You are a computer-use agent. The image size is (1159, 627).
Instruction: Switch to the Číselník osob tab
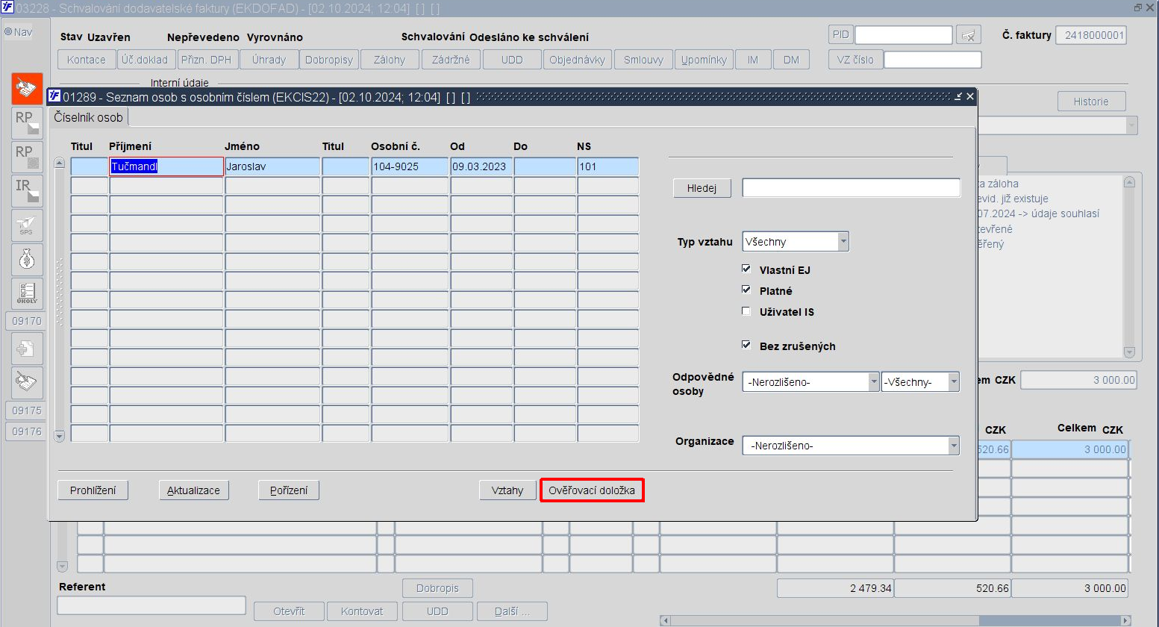click(89, 117)
